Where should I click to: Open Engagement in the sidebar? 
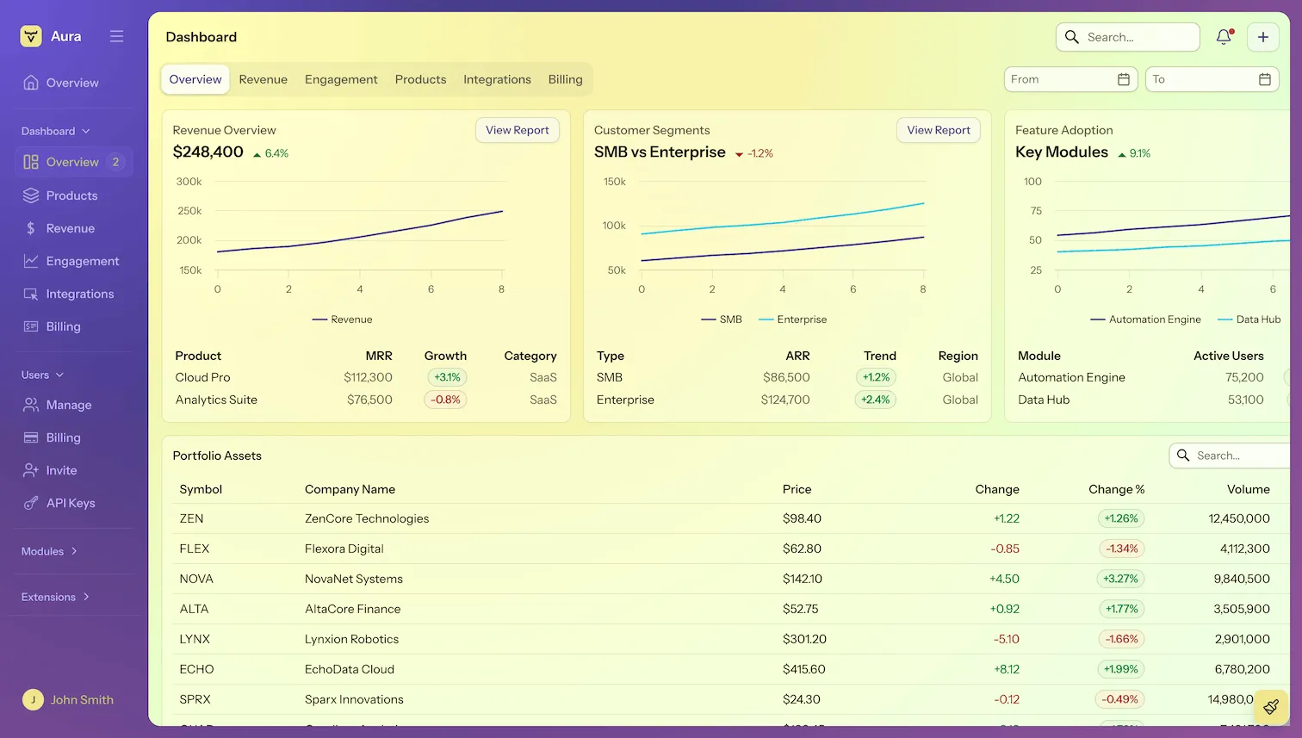tap(73, 261)
